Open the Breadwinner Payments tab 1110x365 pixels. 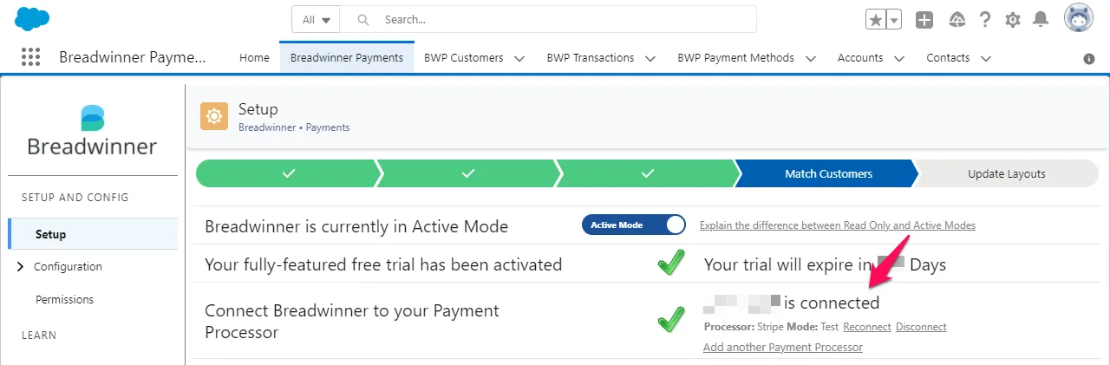347,58
